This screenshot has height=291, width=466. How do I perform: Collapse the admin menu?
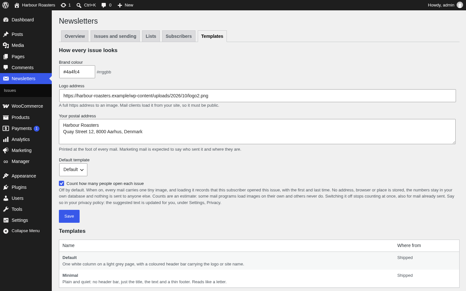(x=26, y=231)
